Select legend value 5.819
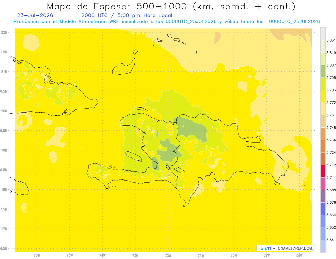Screen dimensions: 336x259 tap(330, 53)
